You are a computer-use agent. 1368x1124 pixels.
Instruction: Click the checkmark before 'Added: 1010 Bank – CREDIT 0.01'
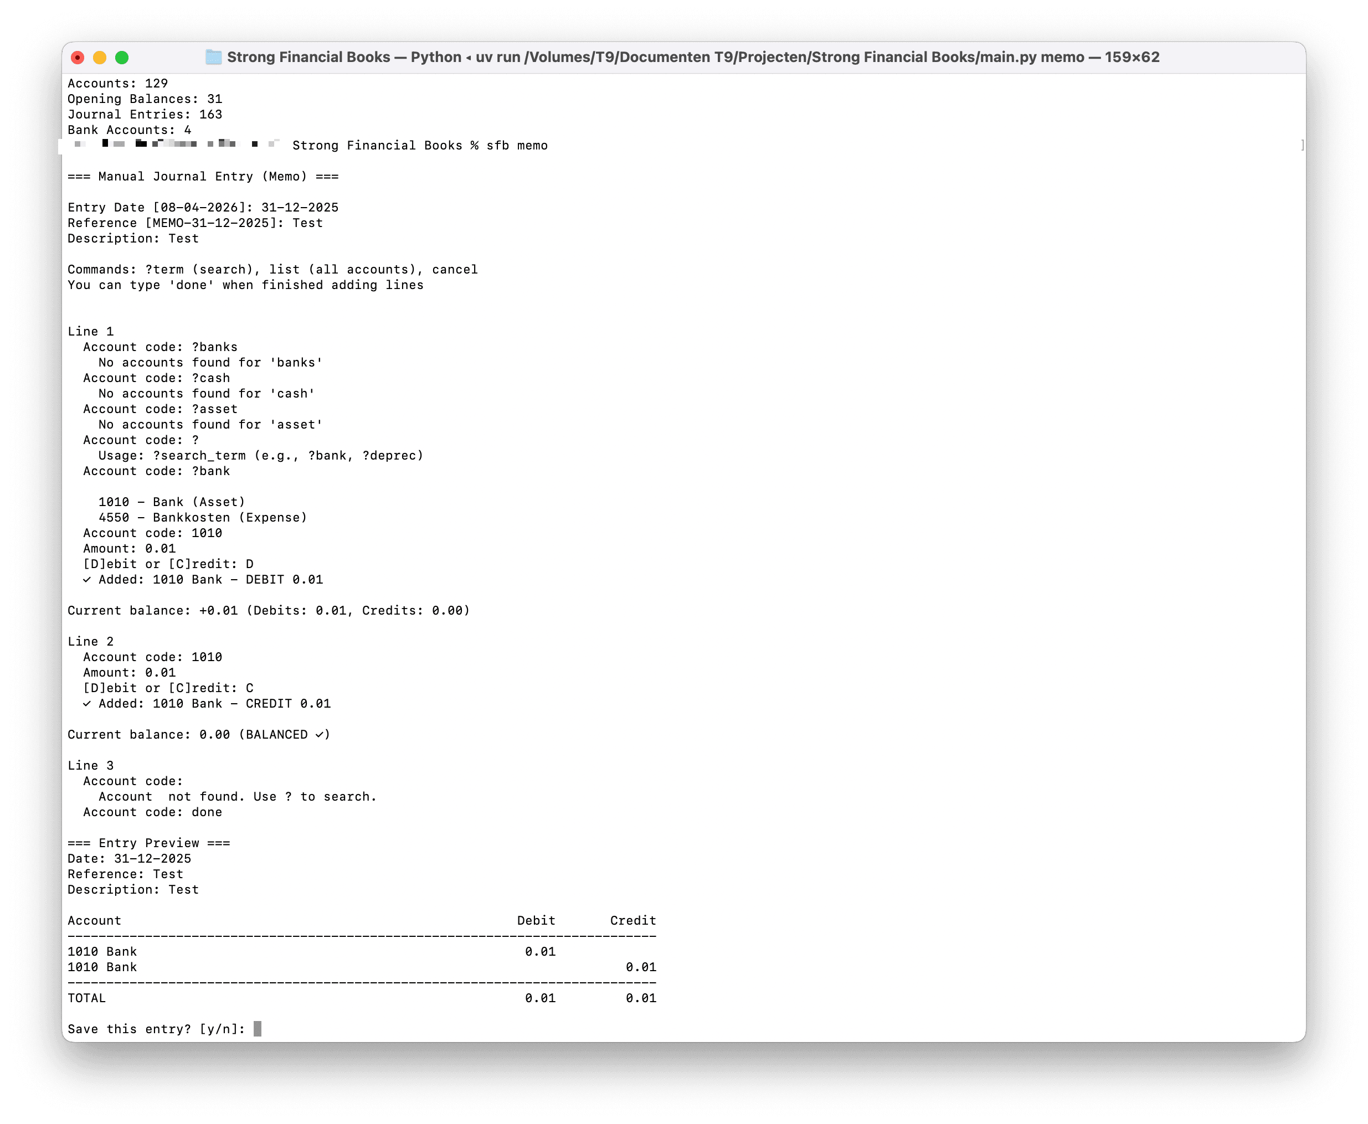(x=87, y=704)
